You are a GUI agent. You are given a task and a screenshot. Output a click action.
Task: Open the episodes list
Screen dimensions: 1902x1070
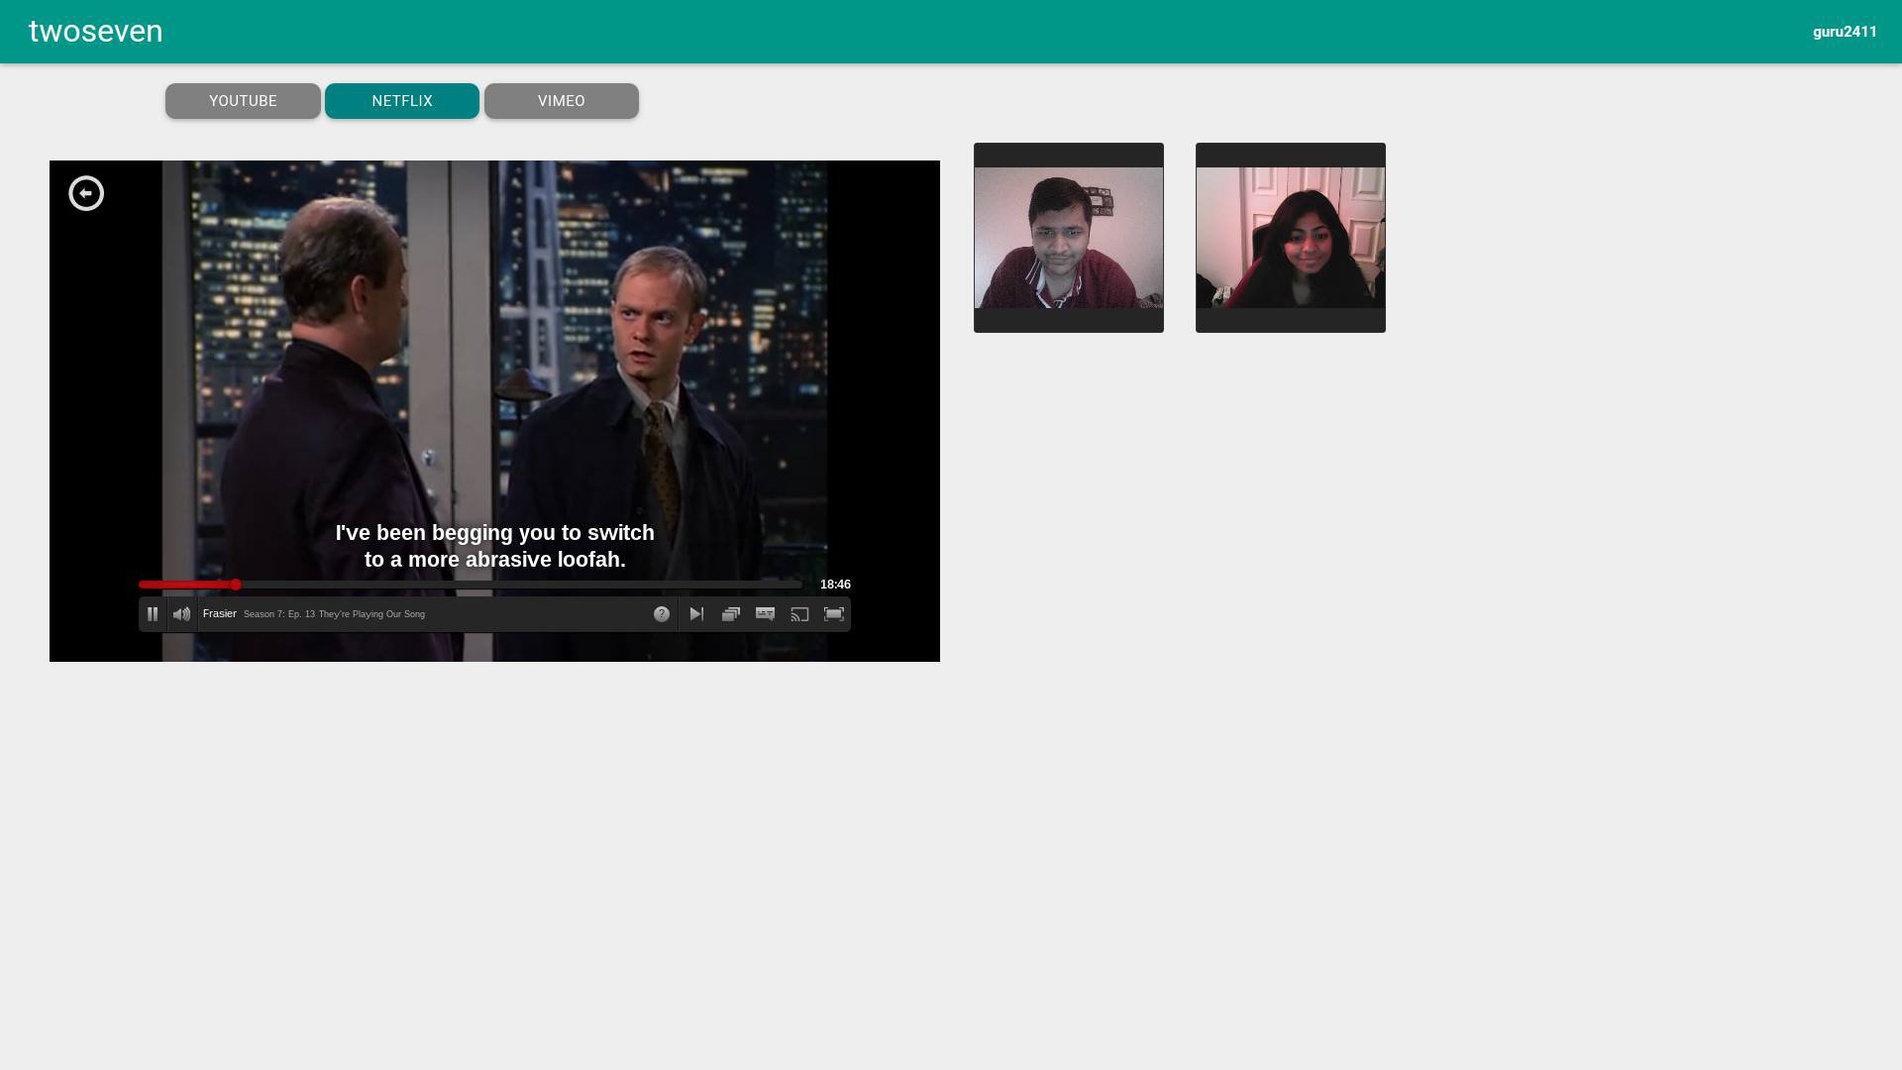(730, 613)
